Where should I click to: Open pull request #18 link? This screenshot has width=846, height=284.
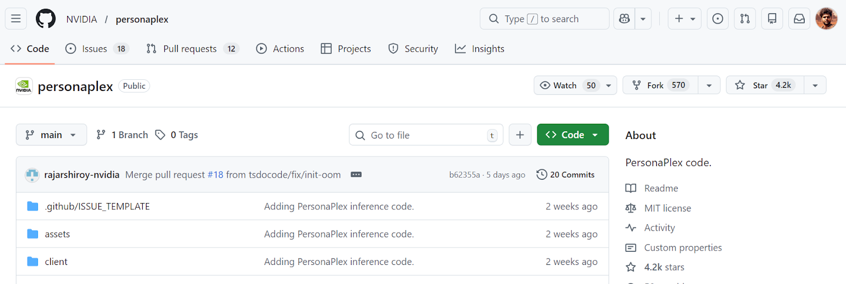(215, 175)
